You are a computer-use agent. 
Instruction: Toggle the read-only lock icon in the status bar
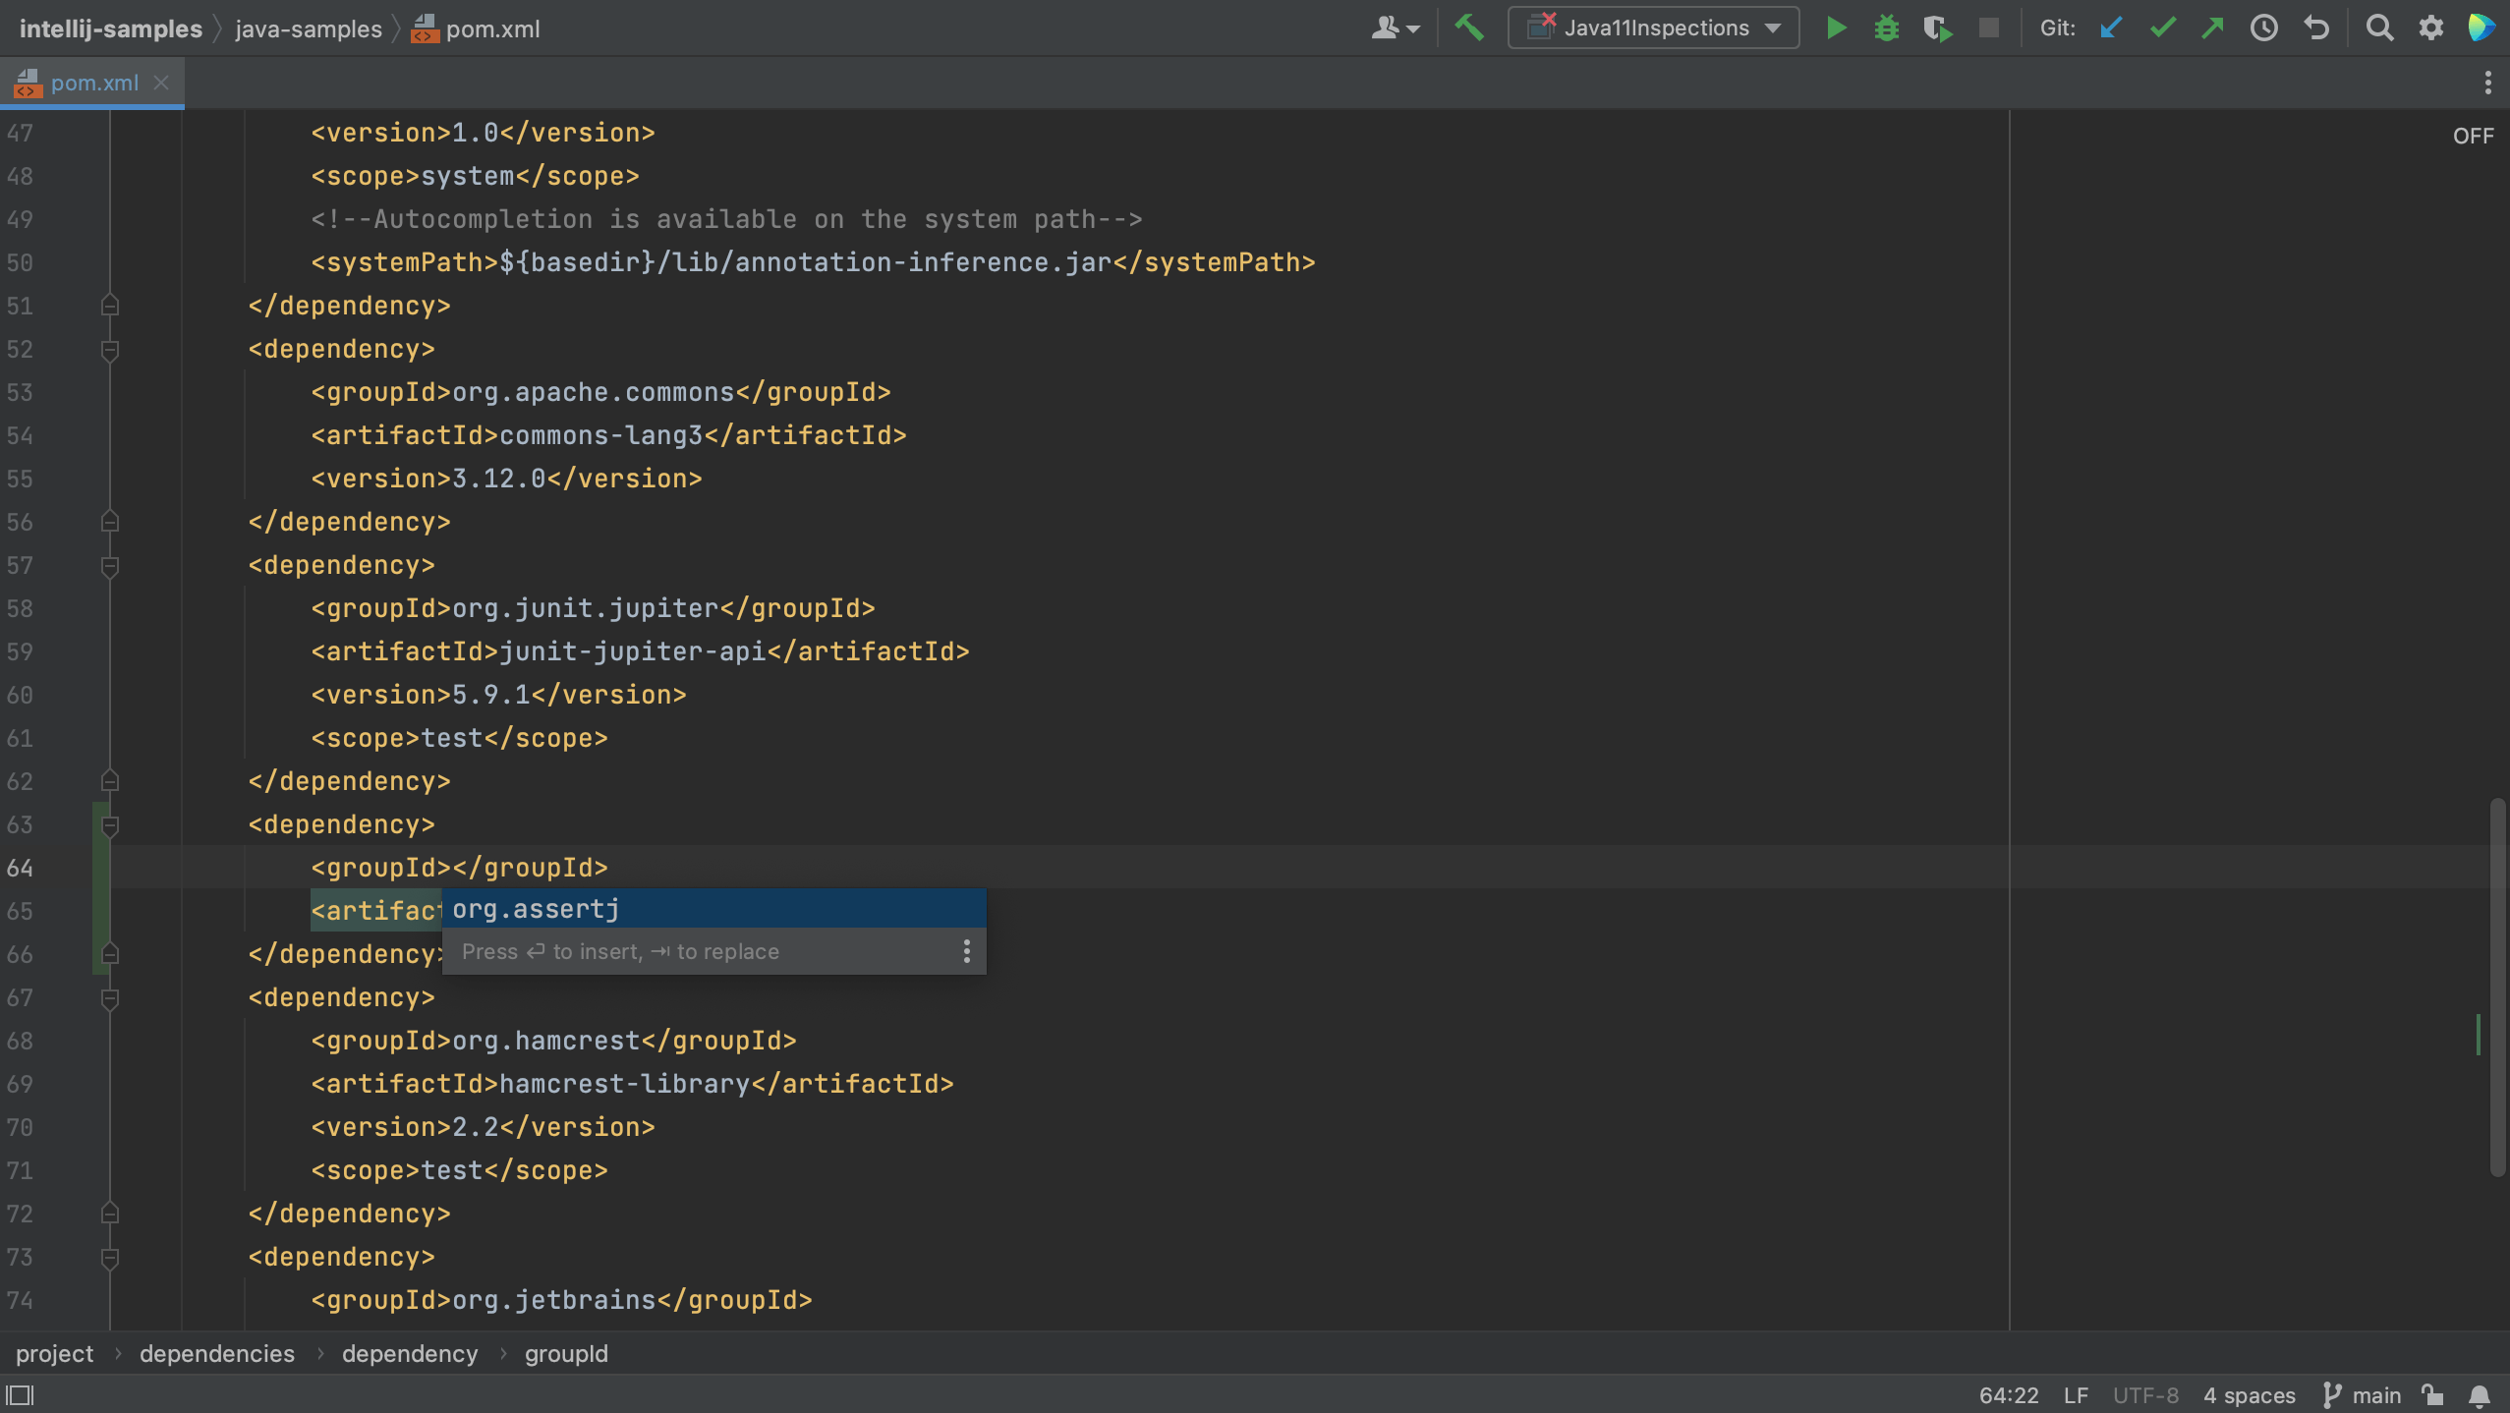(x=2432, y=1395)
